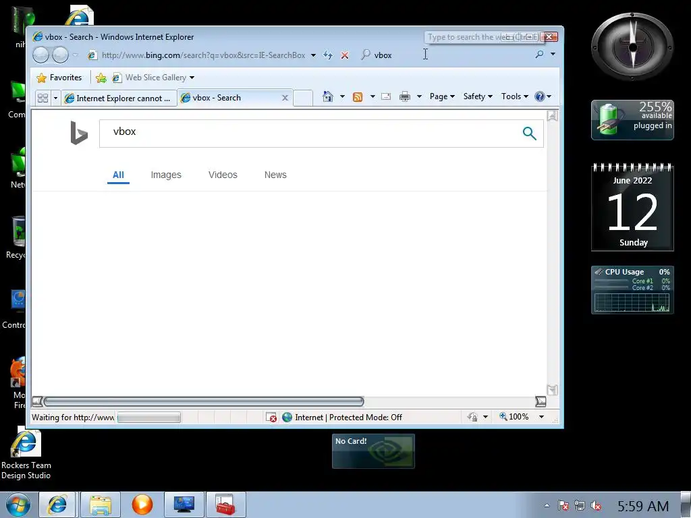The height and width of the screenshot is (518, 691).
Task: Open a new blank tab
Action: pyautogui.click(x=303, y=98)
